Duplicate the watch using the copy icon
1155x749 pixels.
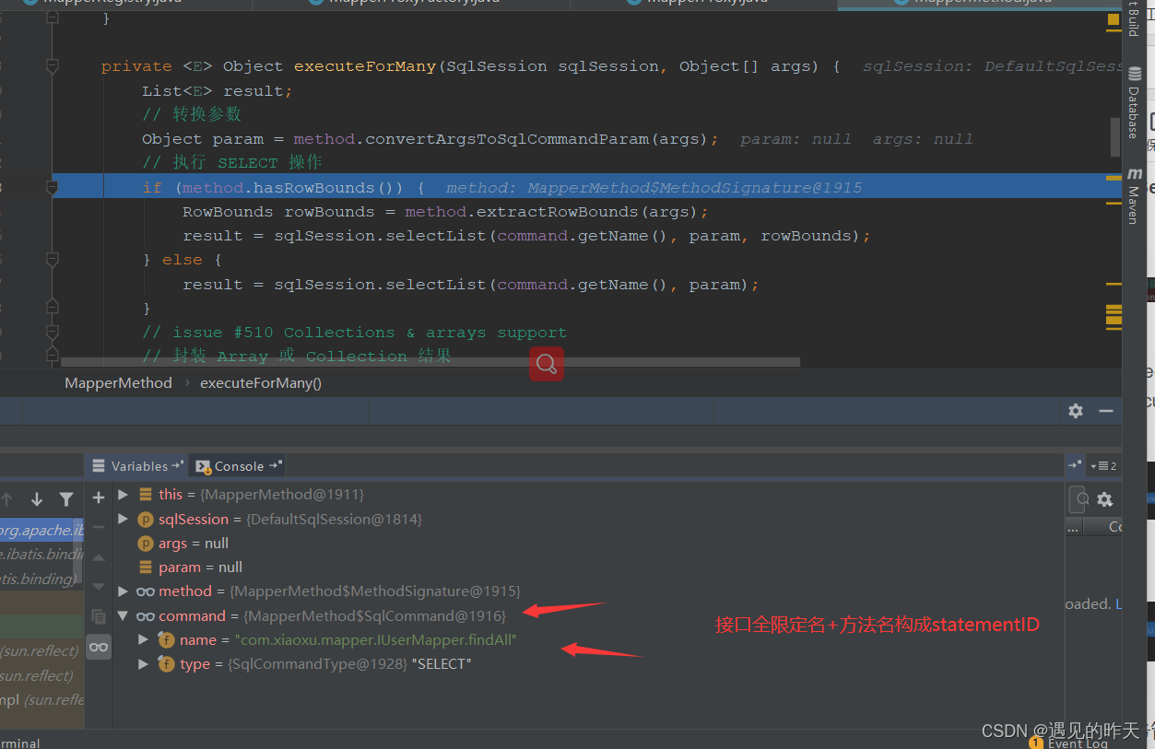[x=99, y=617]
